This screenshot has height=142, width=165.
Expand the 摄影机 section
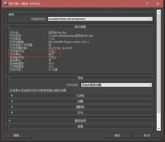coord(80,107)
